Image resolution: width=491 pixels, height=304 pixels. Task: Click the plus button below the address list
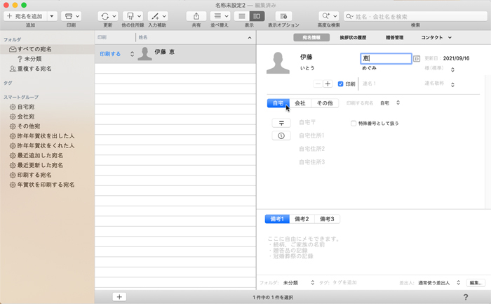click(119, 297)
